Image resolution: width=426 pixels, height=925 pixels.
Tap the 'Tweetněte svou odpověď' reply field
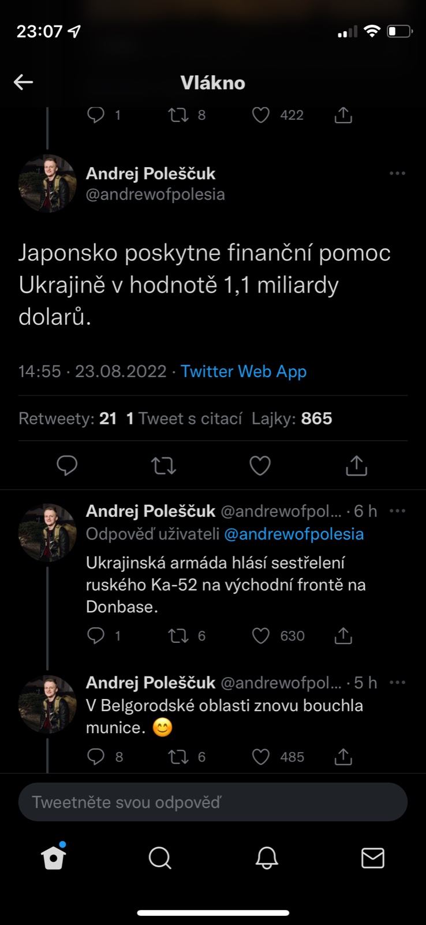click(x=212, y=802)
